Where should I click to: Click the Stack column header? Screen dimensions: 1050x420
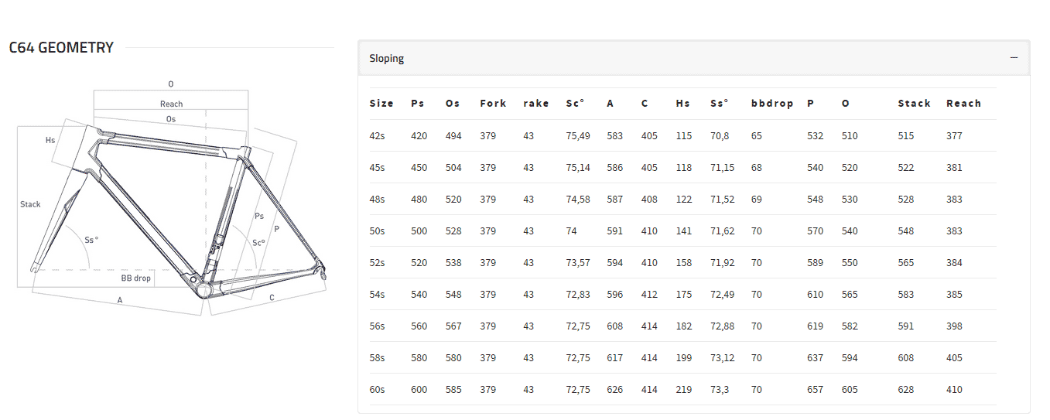click(x=914, y=104)
